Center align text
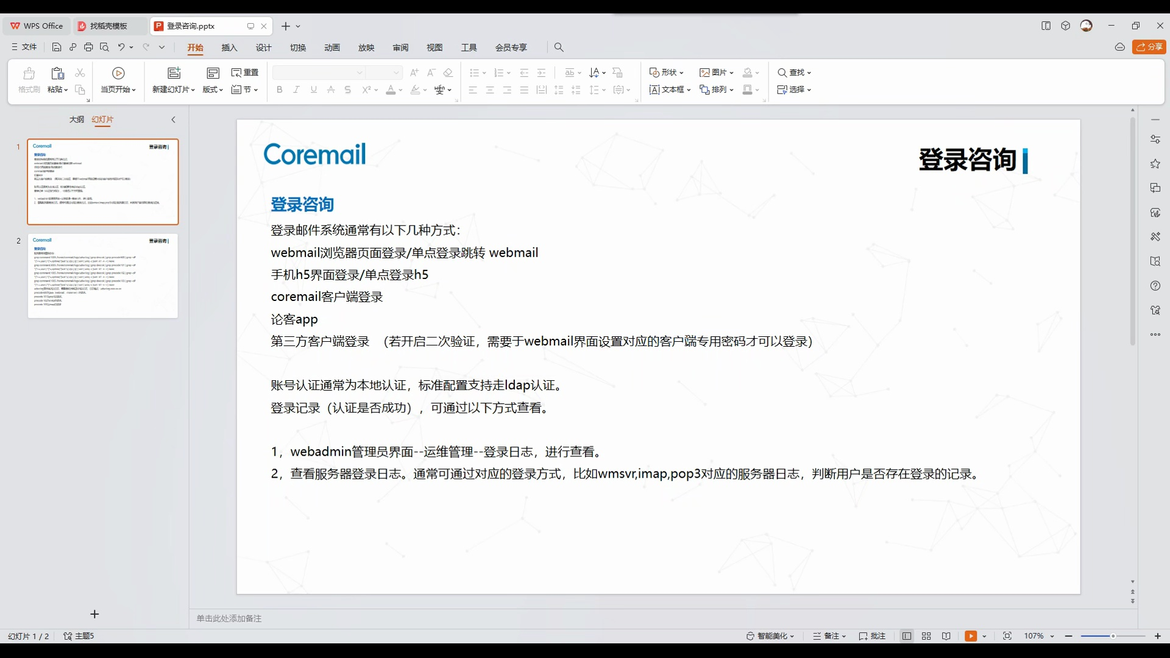 tap(490, 90)
